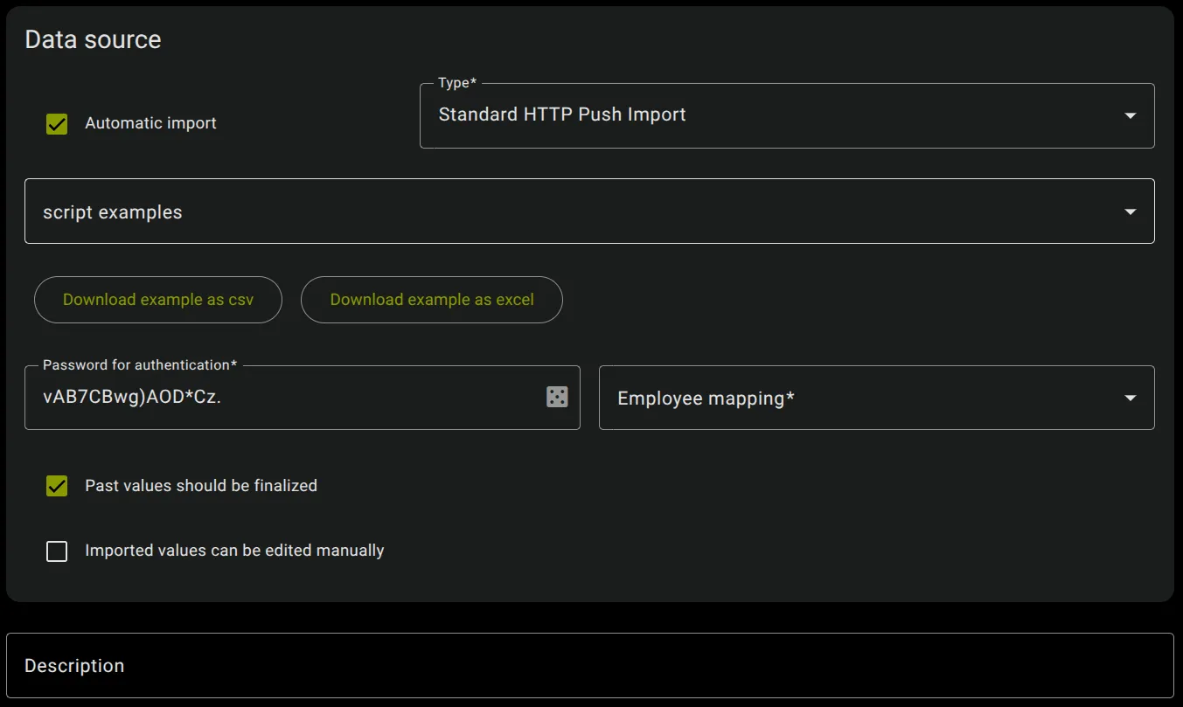Click the script examples chevron arrow
The height and width of the screenshot is (707, 1183).
(1131, 211)
